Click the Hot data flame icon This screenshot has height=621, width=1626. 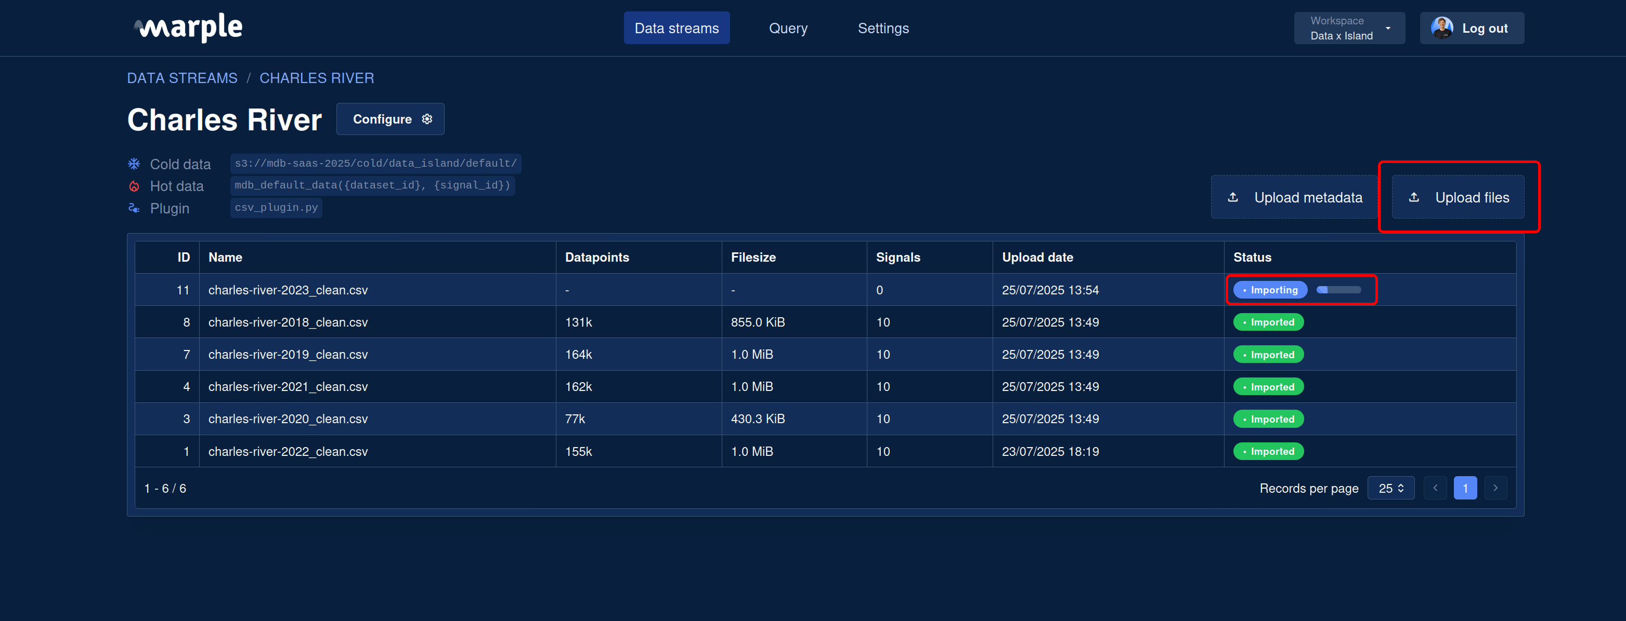pyautogui.click(x=134, y=186)
